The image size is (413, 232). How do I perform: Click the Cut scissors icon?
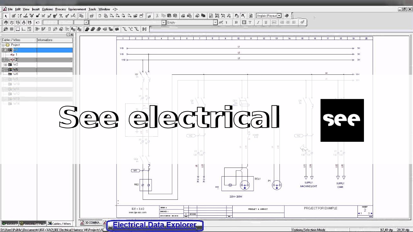click(x=157, y=16)
